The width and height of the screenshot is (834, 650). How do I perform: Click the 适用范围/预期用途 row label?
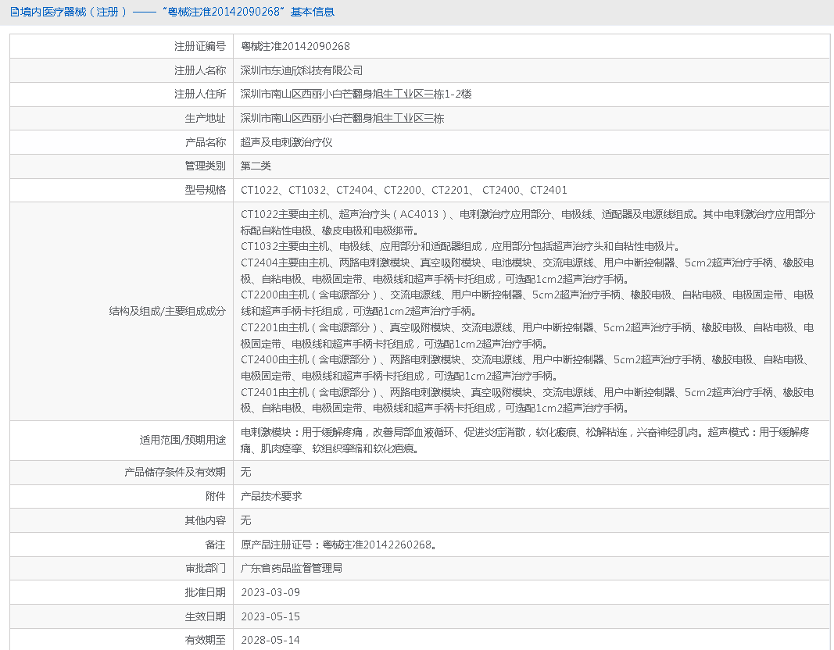tap(182, 440)
